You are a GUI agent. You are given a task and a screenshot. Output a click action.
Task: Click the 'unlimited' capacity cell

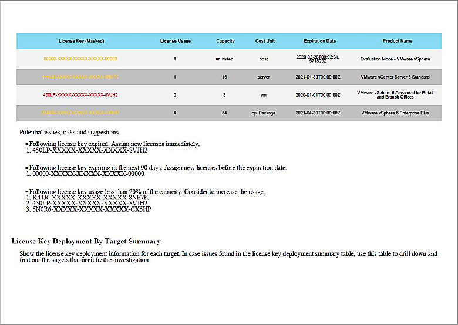[224, 59]
